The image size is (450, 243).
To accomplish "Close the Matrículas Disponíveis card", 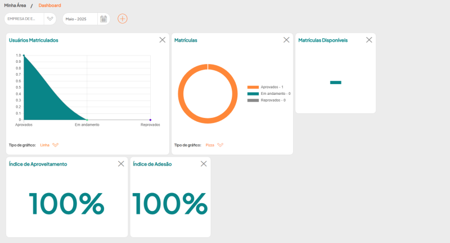I will (369, 40).
